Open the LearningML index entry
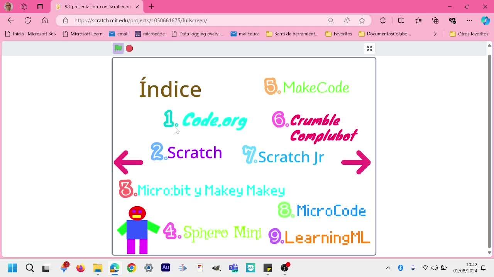Screen dimensions: 494x277 click(x=319, y=236)
